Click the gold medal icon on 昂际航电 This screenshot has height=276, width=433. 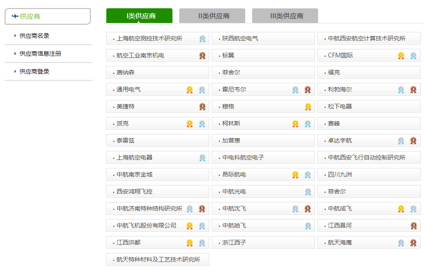click(295, 175)
